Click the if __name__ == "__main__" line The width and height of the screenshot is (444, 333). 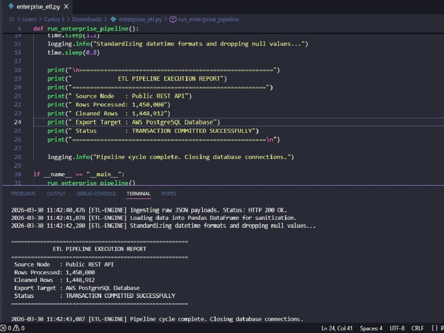(x=79, y=174)
